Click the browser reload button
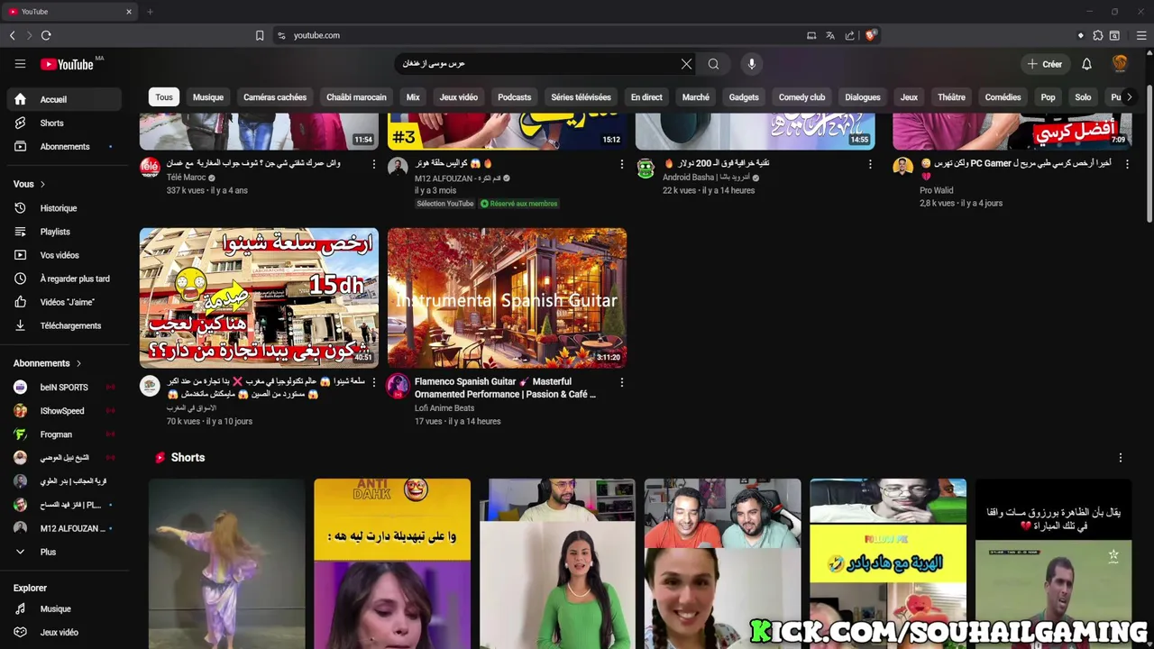 46,35
